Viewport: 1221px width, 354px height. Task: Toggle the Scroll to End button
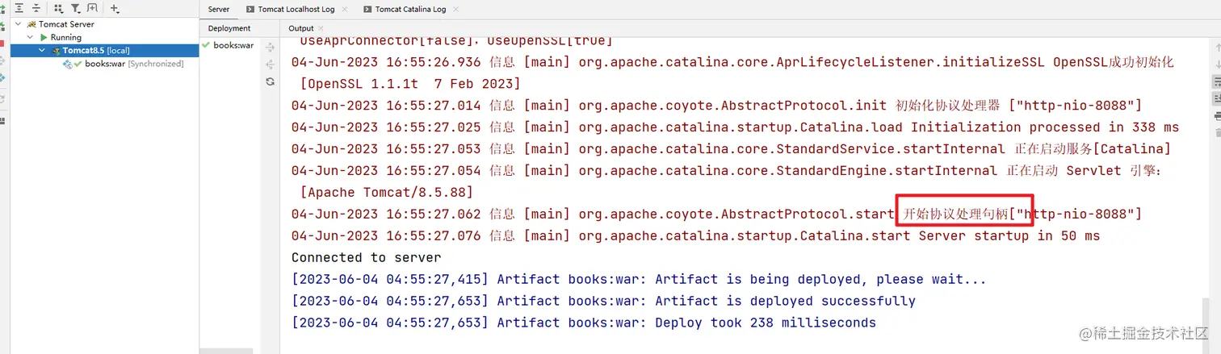[x=1217, y=98]
